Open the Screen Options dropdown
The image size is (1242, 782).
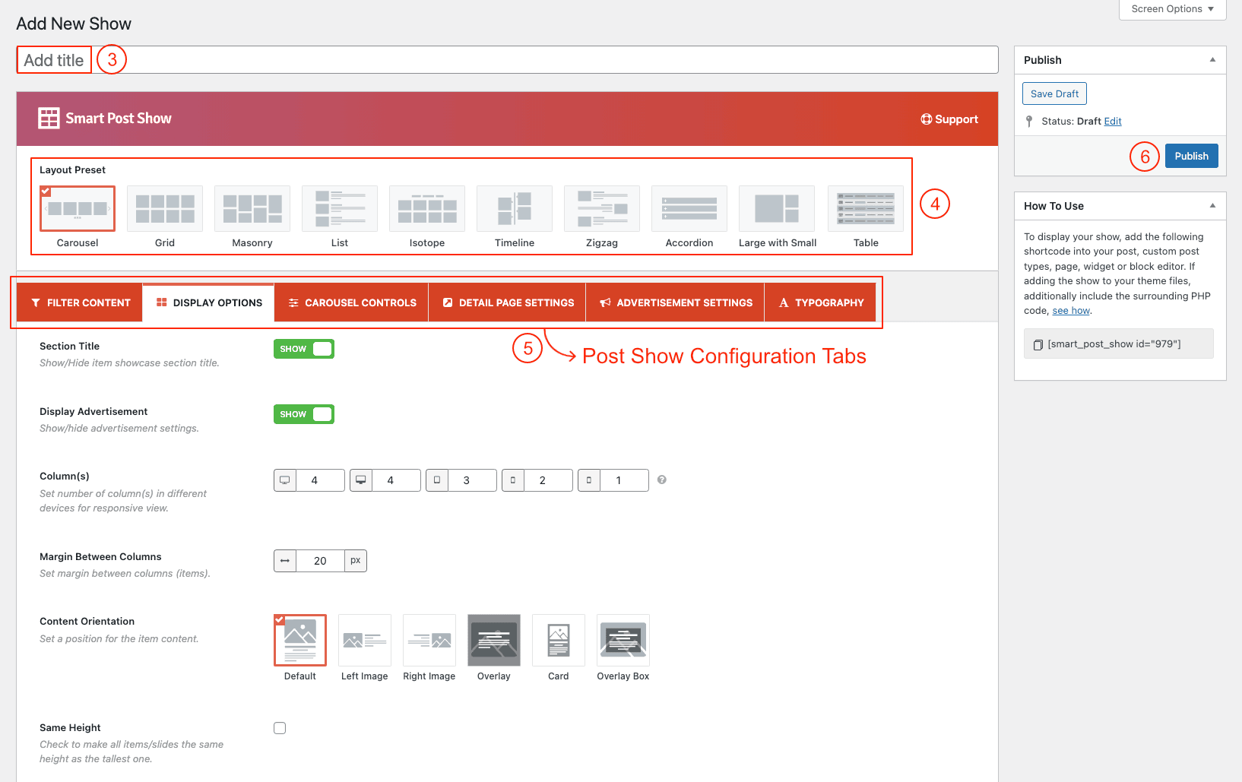click(x=1172, y=9)
